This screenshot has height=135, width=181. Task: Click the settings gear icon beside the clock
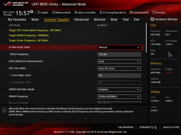pos(32,12)
